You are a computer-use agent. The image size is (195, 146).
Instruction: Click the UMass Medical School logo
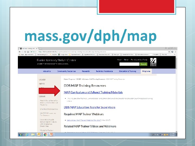pyautogui.click(x=153, y=62)
